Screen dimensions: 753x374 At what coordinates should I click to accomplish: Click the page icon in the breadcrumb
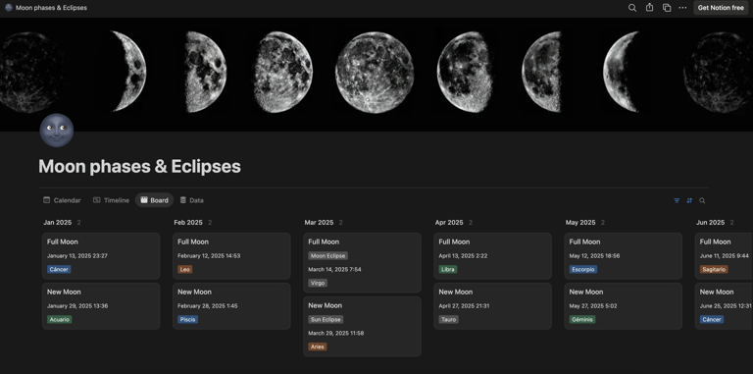8,8
